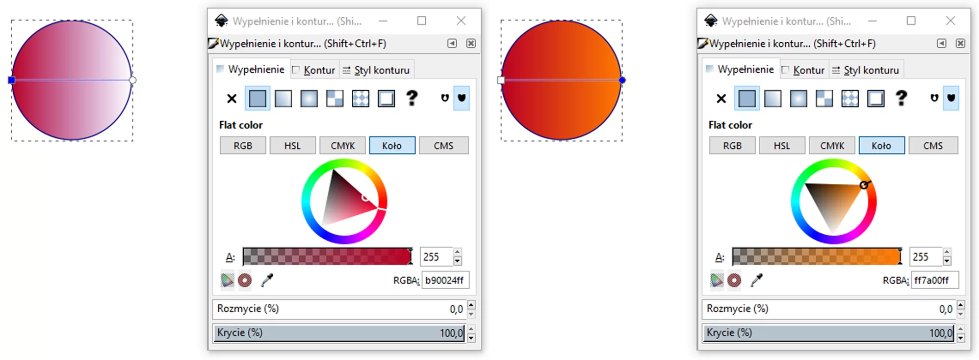Select CMS color mode in right dialog
Image resolution: width=979 pixels, height=360 pixels.
point(933,146)
